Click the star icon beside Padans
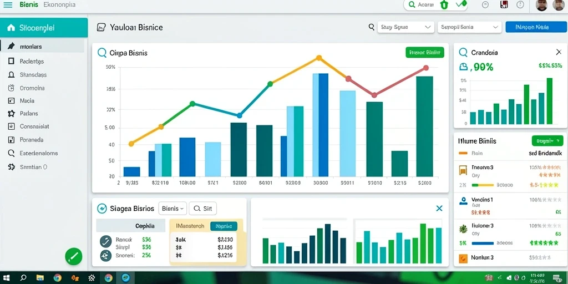Viewport: 568px width, 284px height. pyautogui.click(x=11, y=113)
